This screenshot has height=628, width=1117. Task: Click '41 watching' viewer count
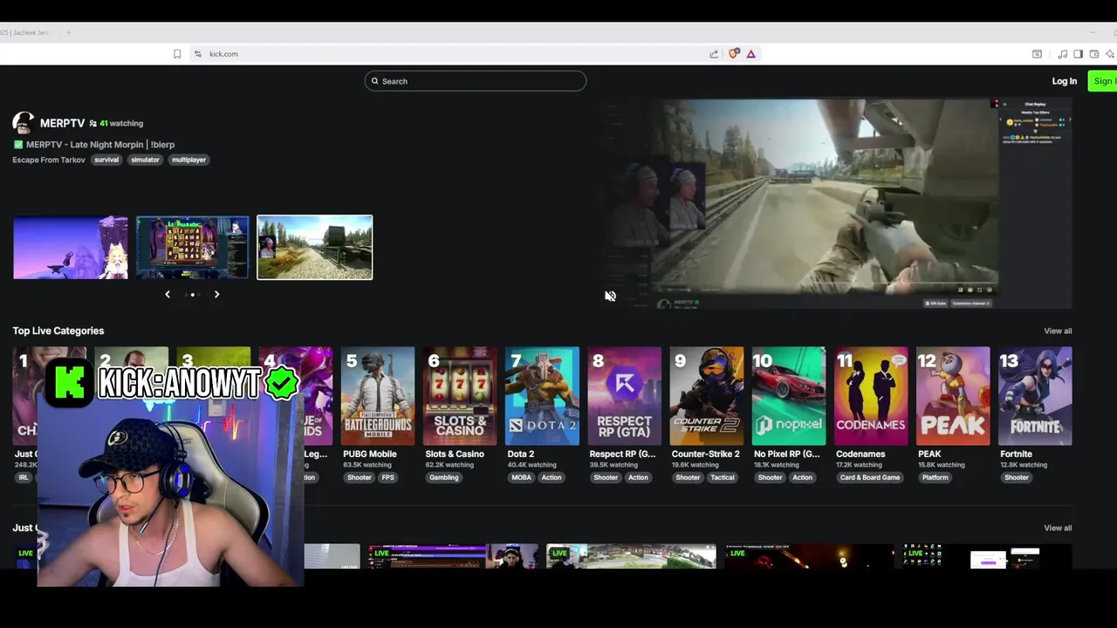click(121, 124)
